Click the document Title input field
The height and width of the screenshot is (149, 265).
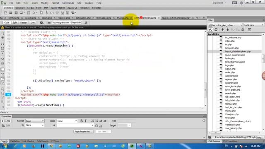[x=66, y=23]
